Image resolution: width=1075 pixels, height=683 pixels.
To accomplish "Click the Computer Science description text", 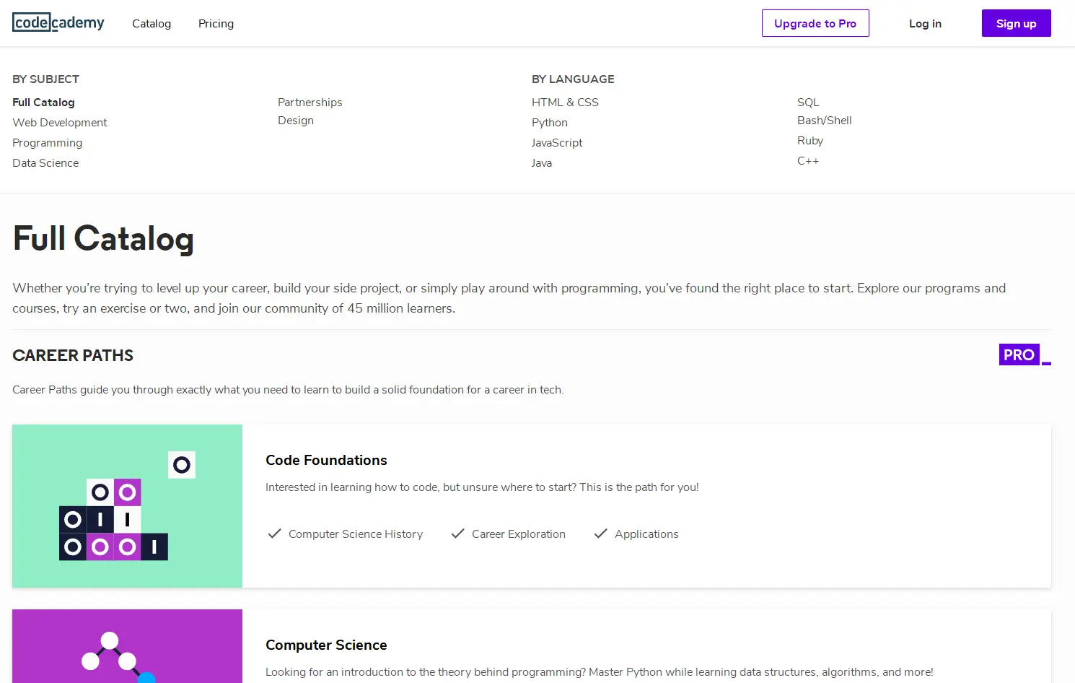I will (599, 672).
